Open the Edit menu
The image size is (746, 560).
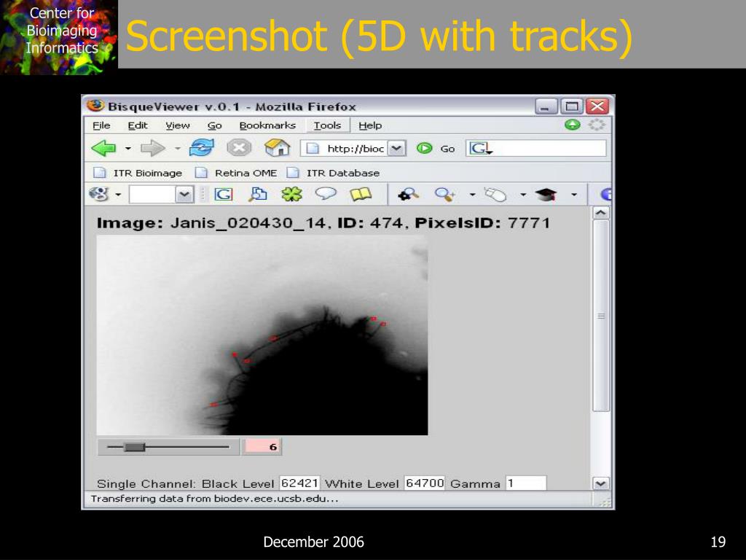[x=138, y=125]
